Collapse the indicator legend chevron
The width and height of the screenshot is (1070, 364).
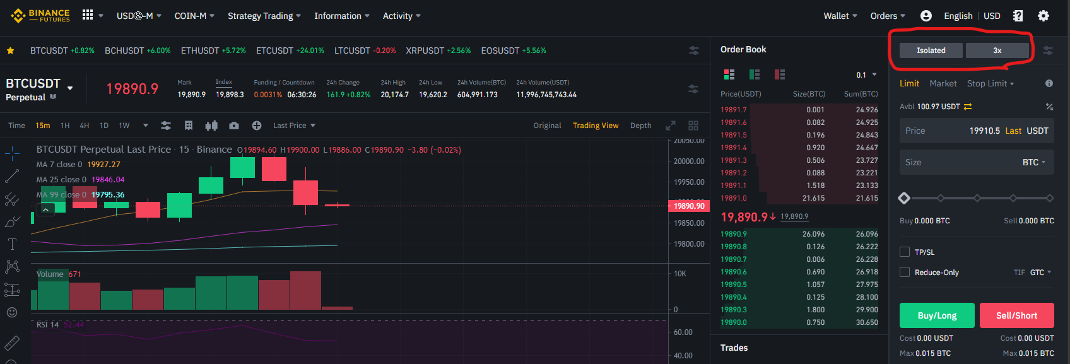tap(45, 209)
